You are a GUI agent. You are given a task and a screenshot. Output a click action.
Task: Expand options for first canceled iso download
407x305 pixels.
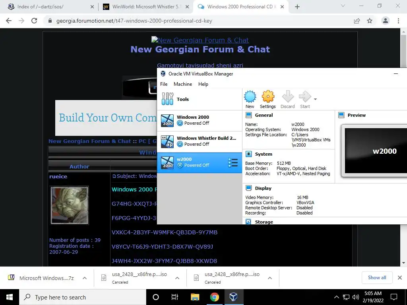tap(177, 278)
